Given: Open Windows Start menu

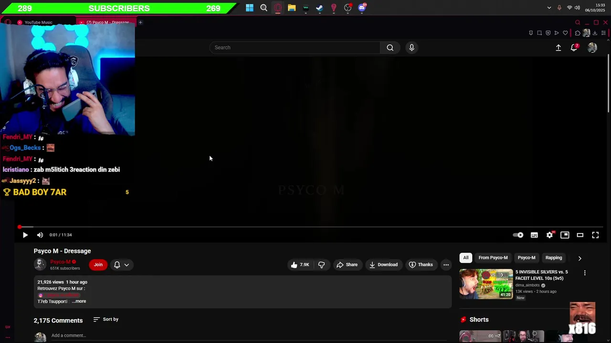Looking at the screenshot, I should [250, 8].
